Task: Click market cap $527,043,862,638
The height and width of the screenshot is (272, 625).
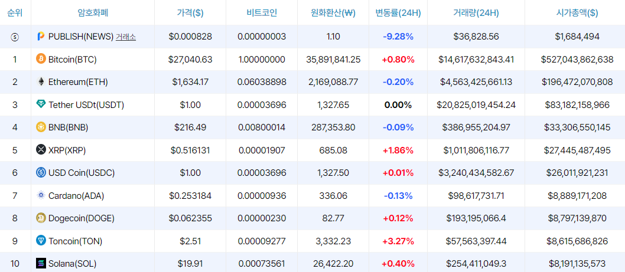Action: click(577, 60)
